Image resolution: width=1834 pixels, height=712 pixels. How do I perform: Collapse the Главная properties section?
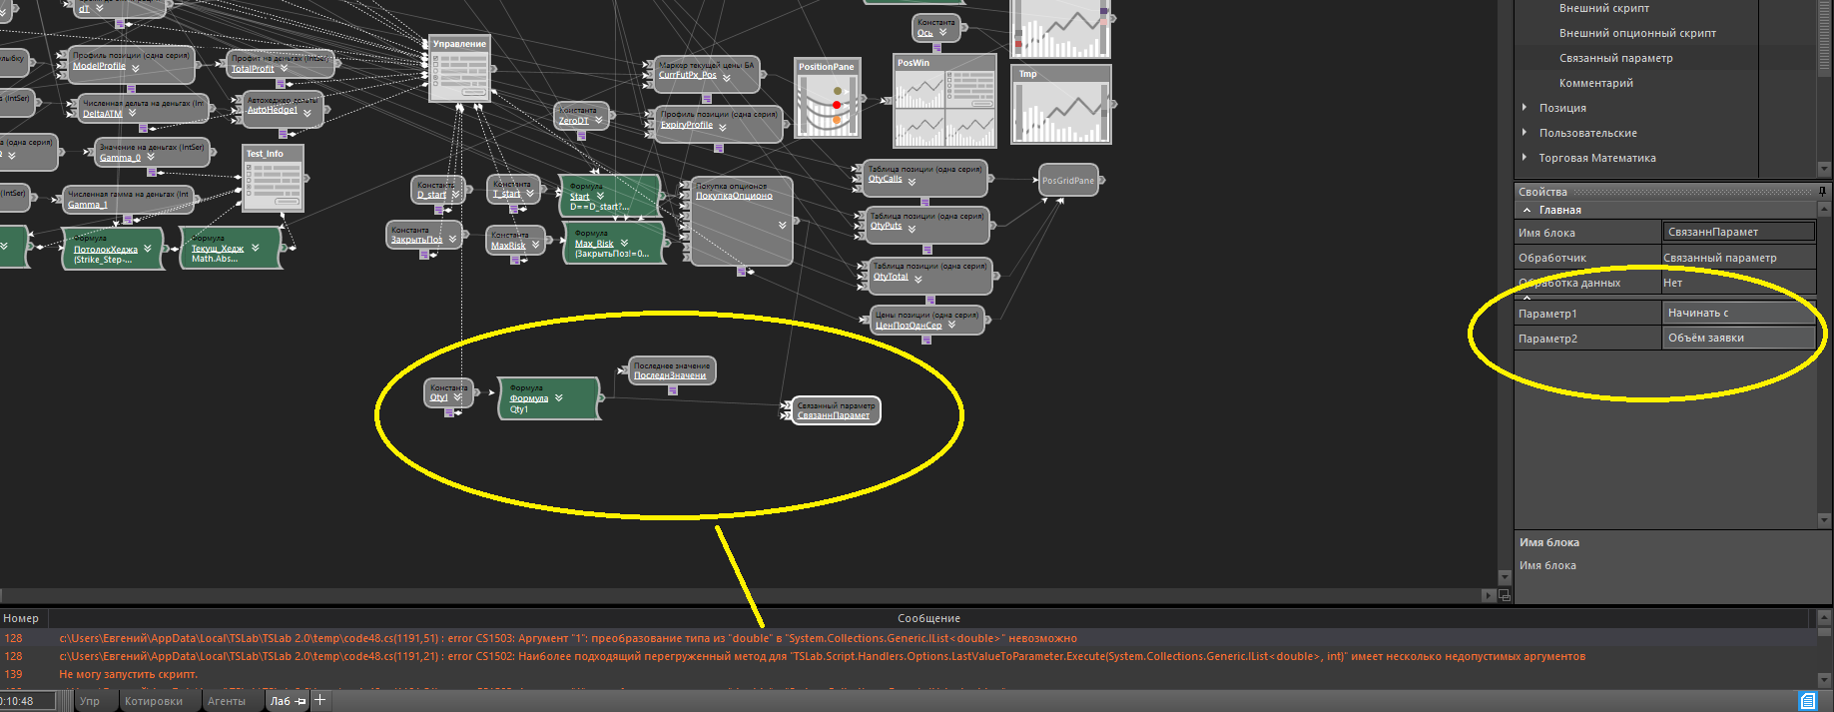(x=1527, y=211)
